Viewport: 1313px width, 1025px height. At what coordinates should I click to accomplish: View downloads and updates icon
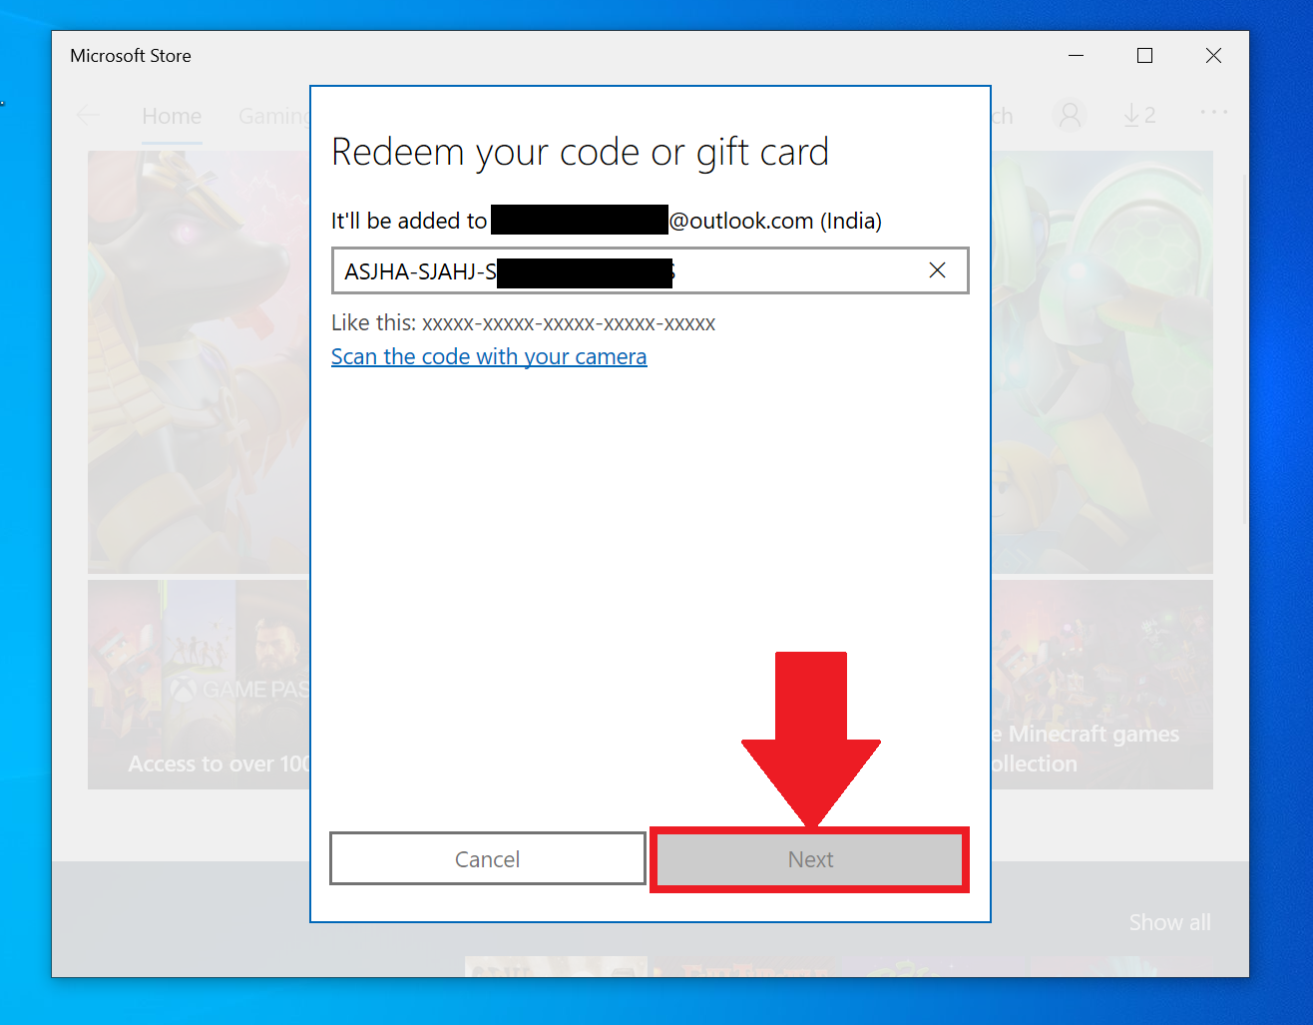coord(1138,116)
